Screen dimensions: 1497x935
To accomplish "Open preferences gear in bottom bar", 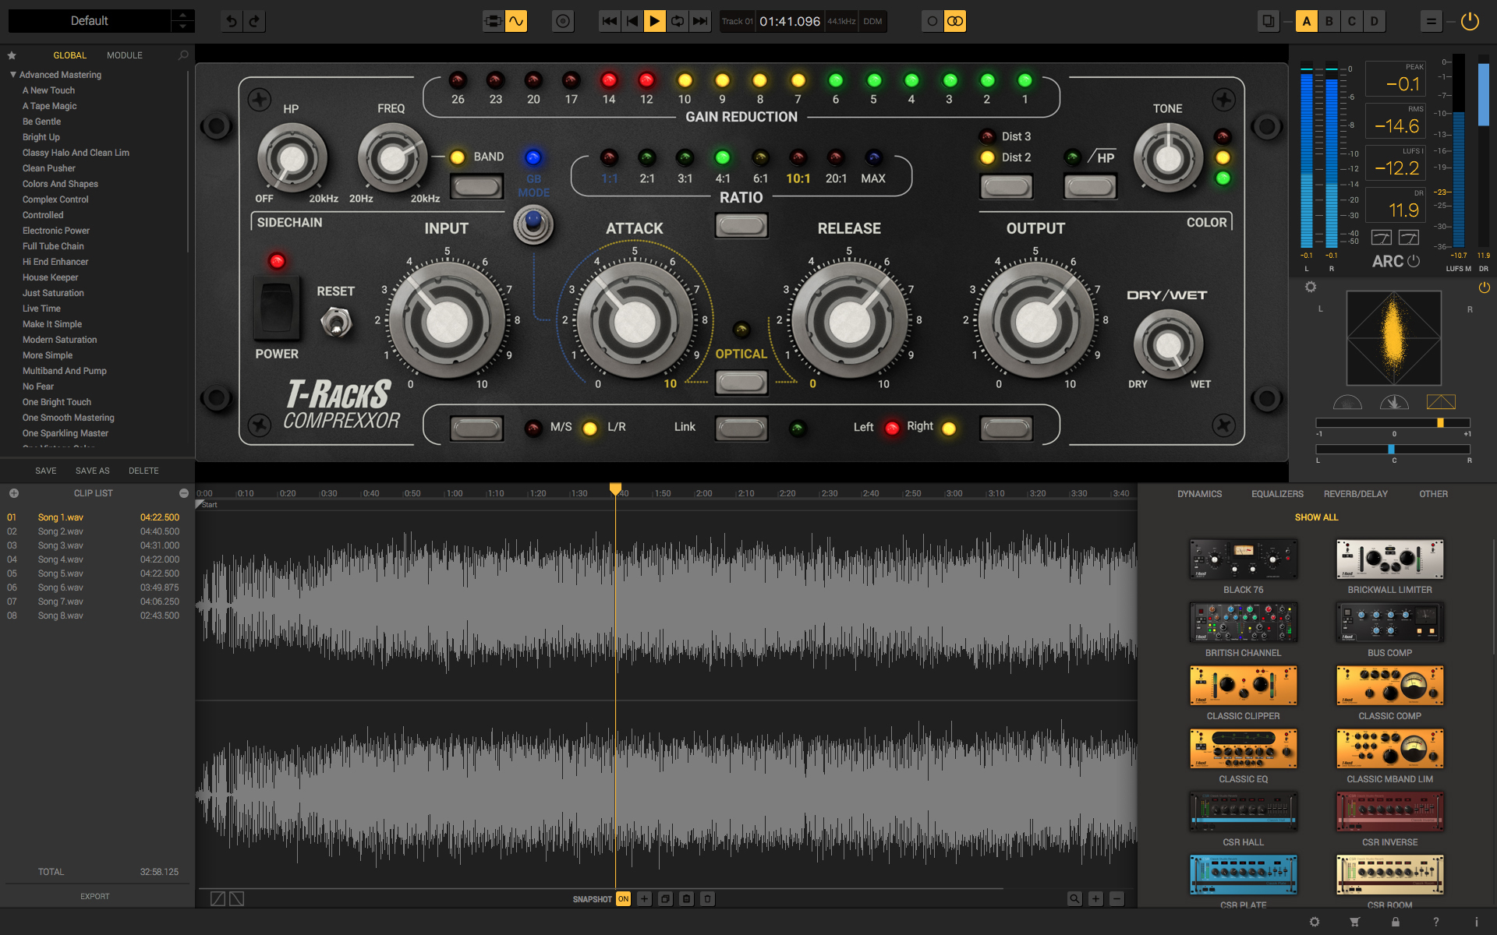I will 1315,922.
